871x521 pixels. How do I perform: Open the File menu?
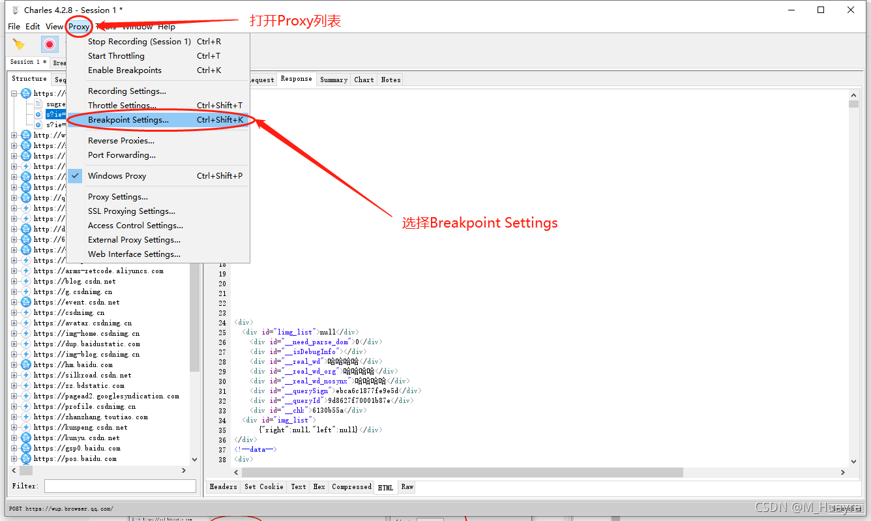tap(14, 27)
